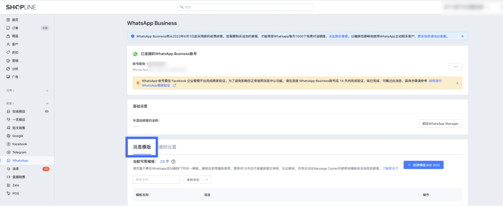Screen dimensions: 503x206
Task: Expand the 渠道 channels group
Action: pyautogui.click(x=10, y=103)
